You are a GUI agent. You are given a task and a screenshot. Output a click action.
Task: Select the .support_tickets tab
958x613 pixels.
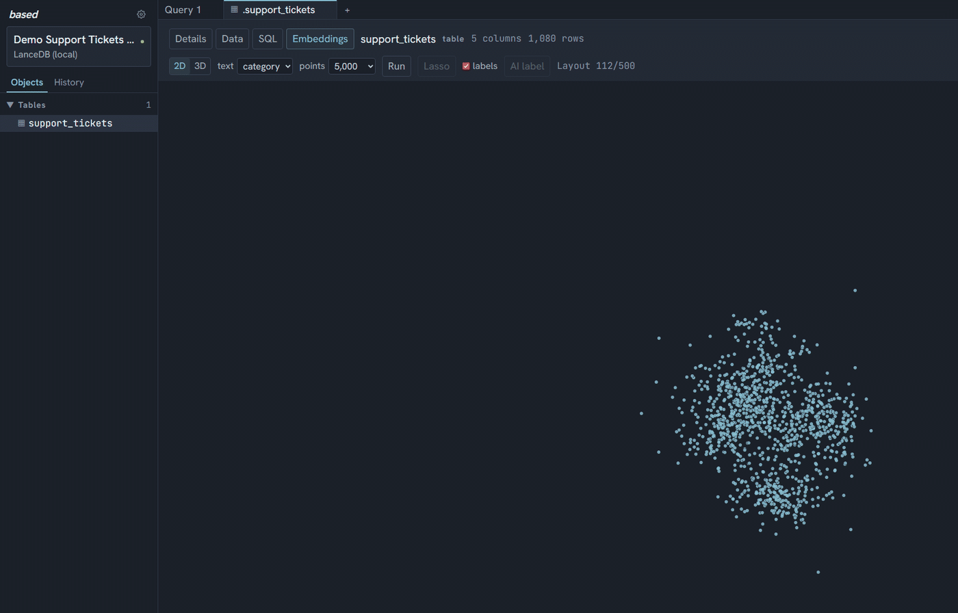[280, 10]
